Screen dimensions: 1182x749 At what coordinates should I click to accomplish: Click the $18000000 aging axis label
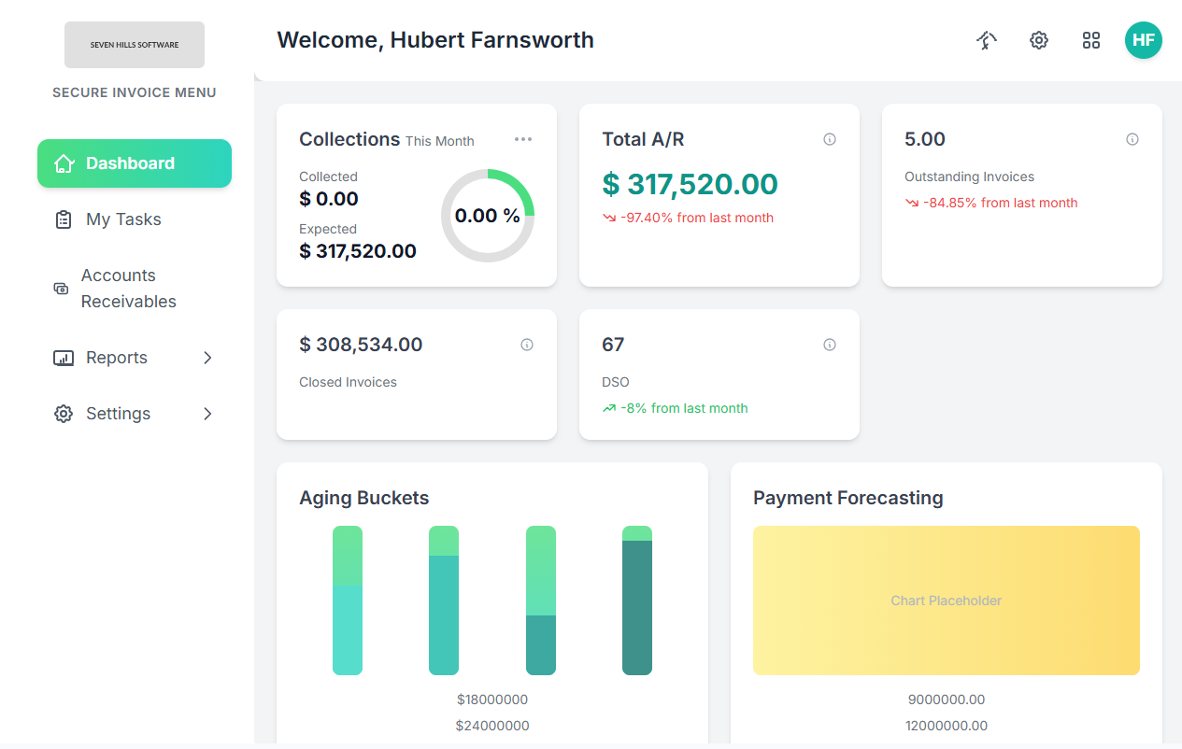click(492, 700)
